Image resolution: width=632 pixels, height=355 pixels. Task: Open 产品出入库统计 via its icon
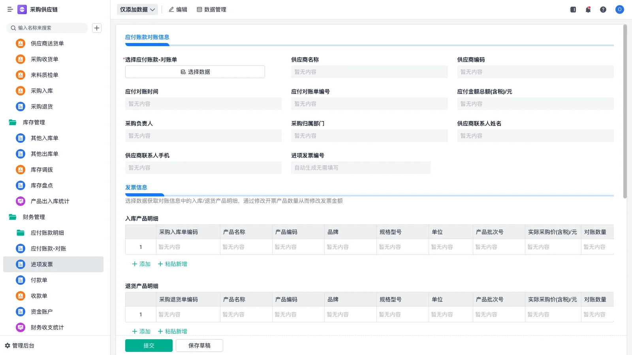pos(20,201)
